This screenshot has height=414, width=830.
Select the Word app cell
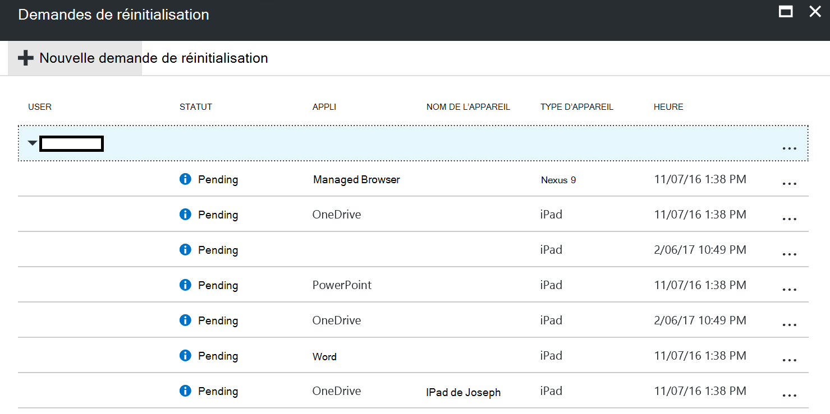pos(324,356)
